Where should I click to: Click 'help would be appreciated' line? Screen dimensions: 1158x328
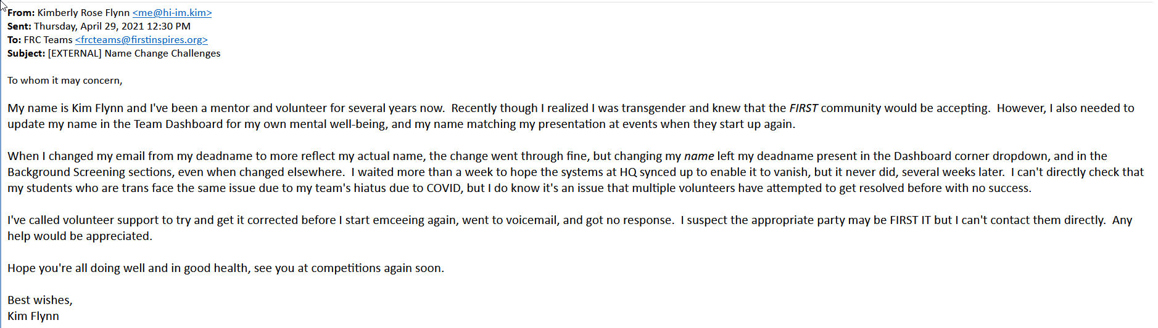80,236
